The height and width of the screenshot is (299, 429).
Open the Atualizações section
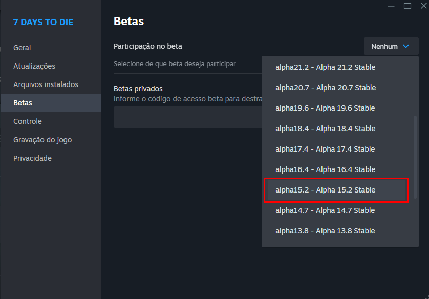[51, 66]
